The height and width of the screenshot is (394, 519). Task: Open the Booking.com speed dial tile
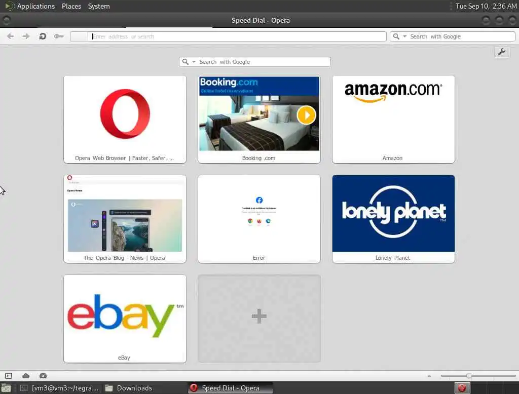tap(259, 119)
